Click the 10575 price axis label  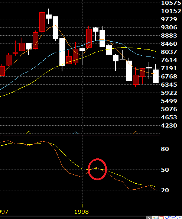(171, 3)
